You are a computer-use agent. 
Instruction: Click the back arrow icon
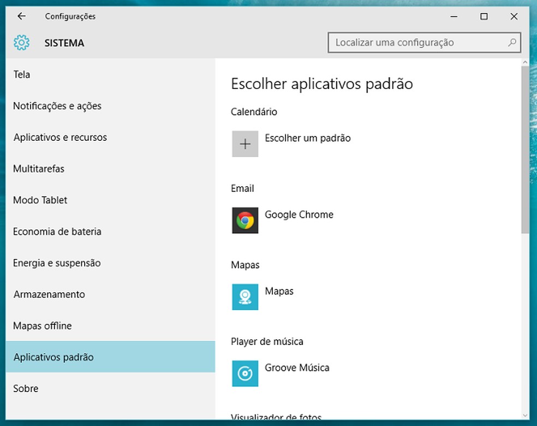(x=21, y=16)
